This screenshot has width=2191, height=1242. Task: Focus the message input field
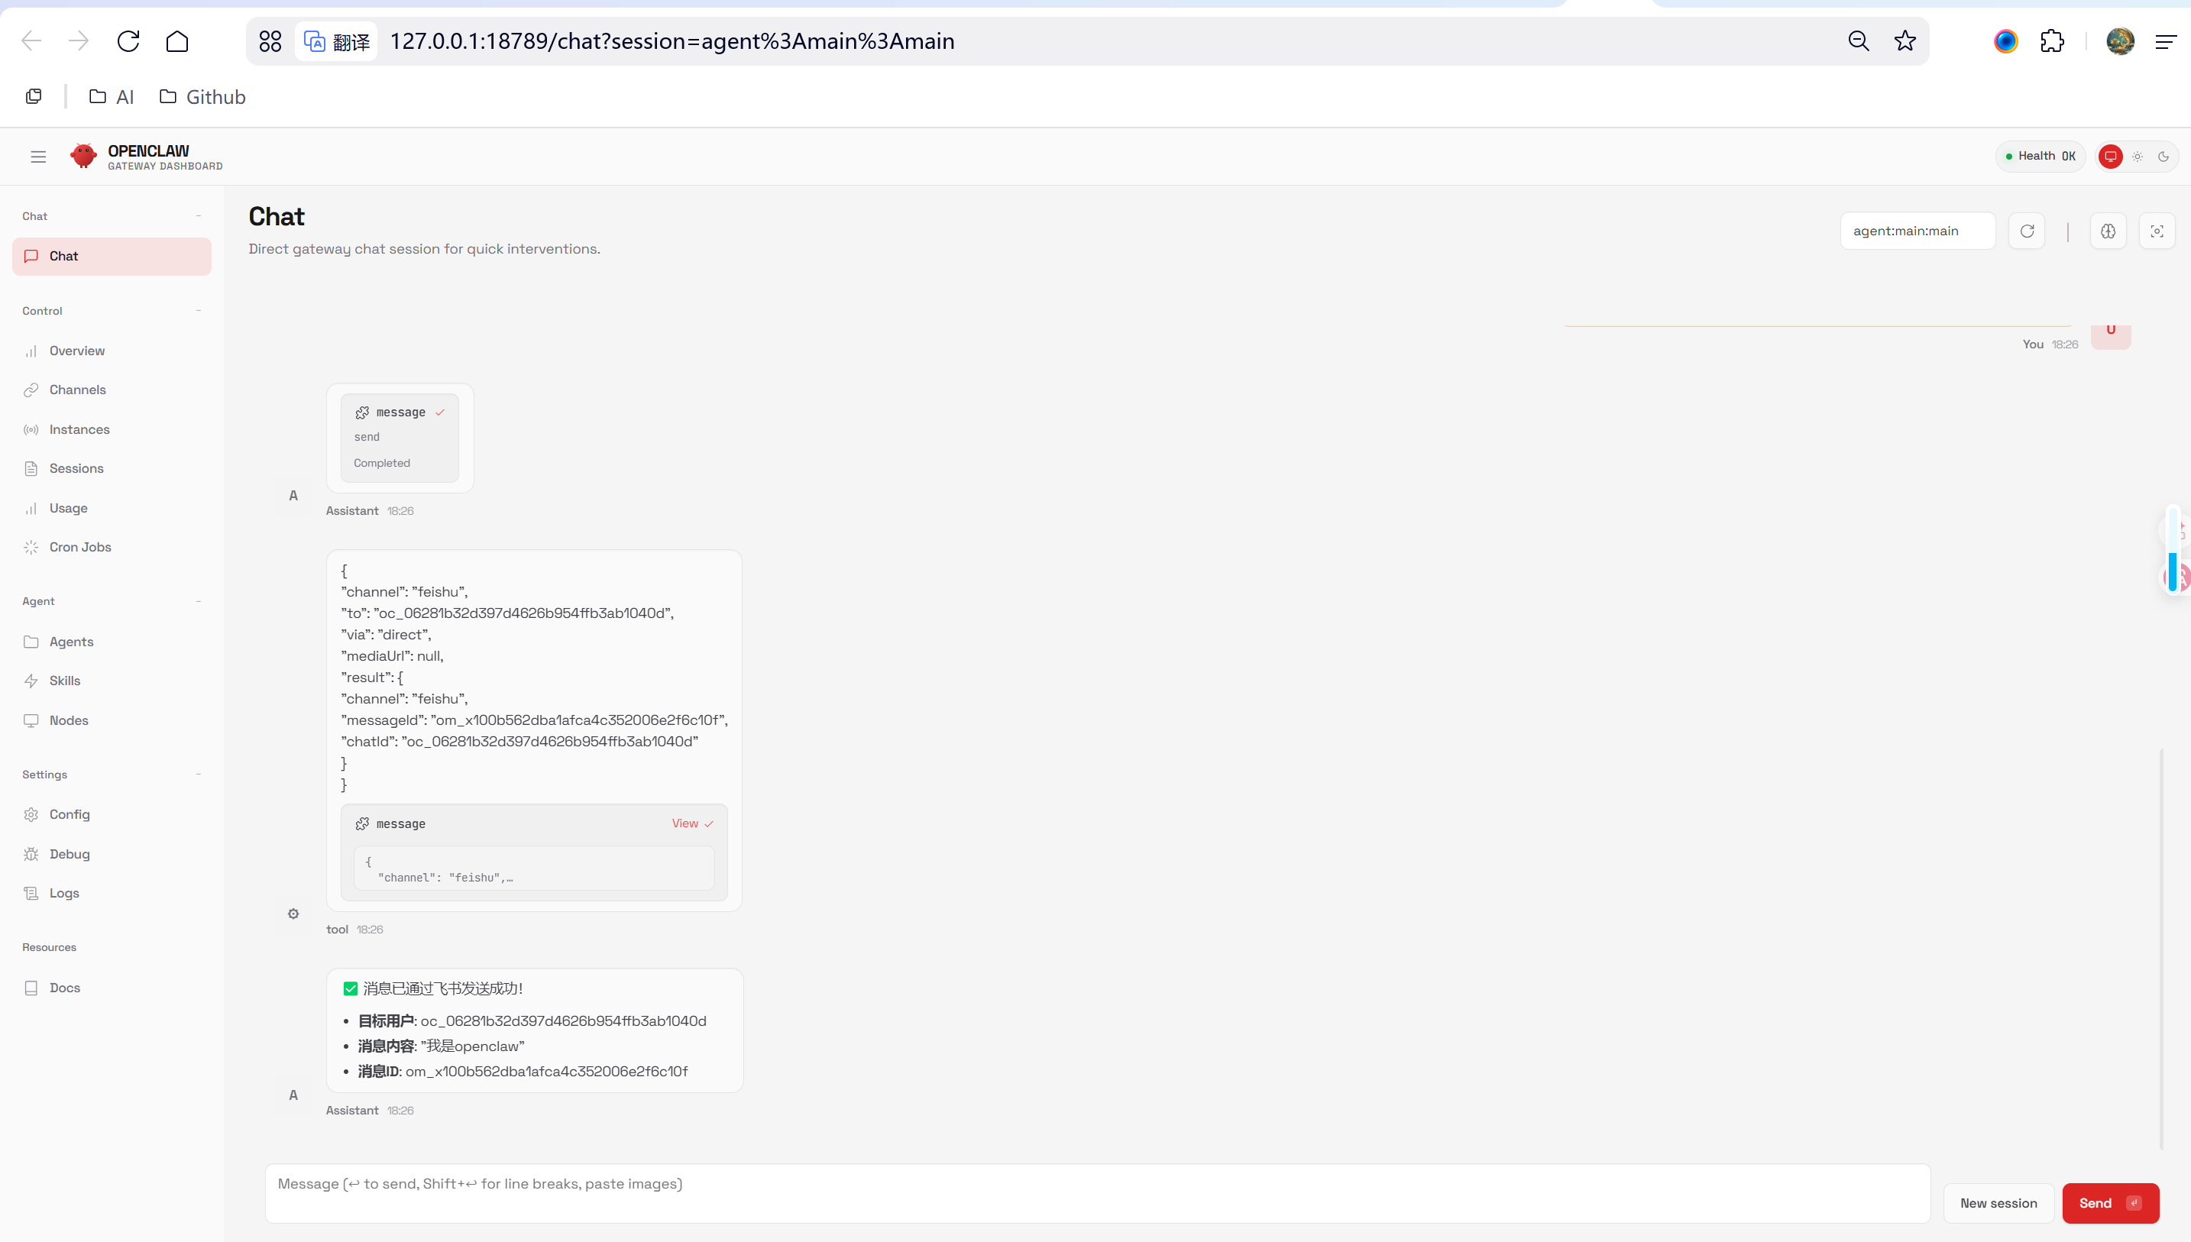click(x=1097, y=1192)
